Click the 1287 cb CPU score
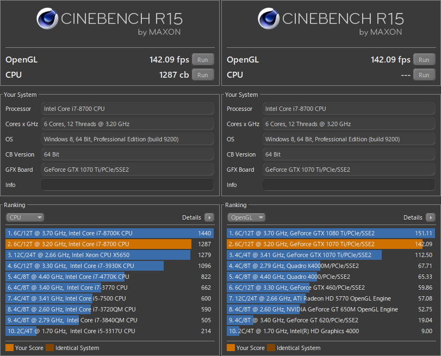The image size is (441, 356). click(x=174, y=75)
